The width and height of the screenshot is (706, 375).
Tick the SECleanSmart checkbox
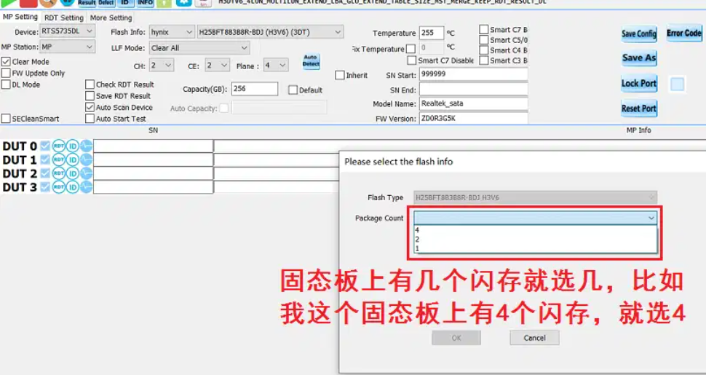[x=6, y=119]
